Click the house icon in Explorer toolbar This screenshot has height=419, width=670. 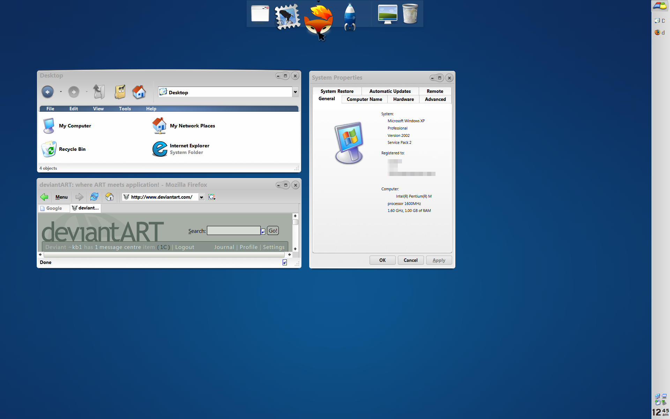click(139, 92)
